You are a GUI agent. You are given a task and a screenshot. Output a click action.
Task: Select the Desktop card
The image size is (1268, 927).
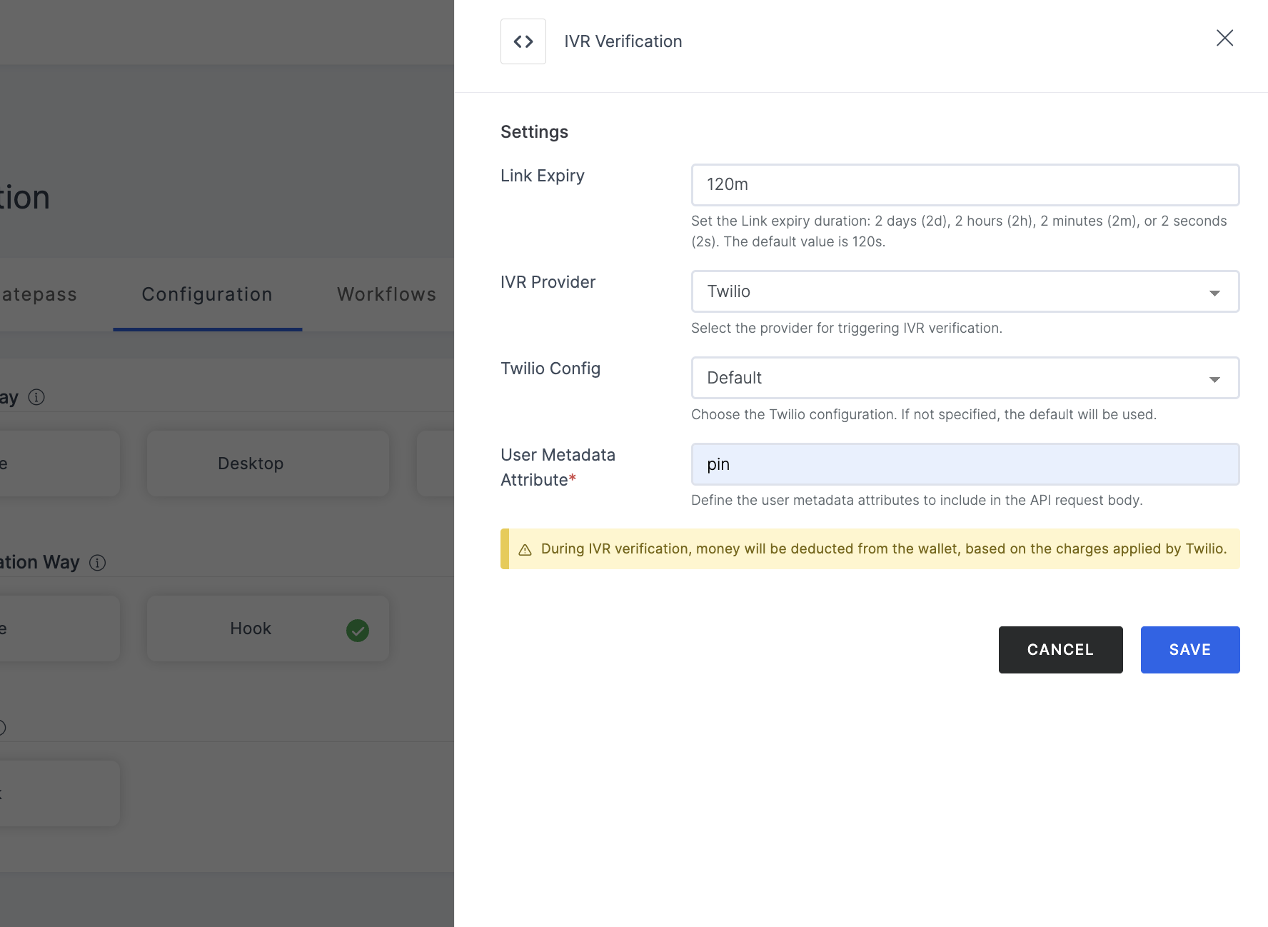pyautogui.click(x=268, y=464)
